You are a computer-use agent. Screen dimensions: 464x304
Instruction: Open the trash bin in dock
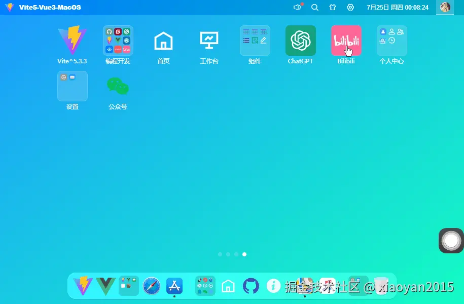(x=381, y=286)
